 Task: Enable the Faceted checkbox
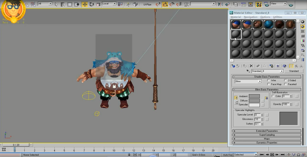point(285,84)
